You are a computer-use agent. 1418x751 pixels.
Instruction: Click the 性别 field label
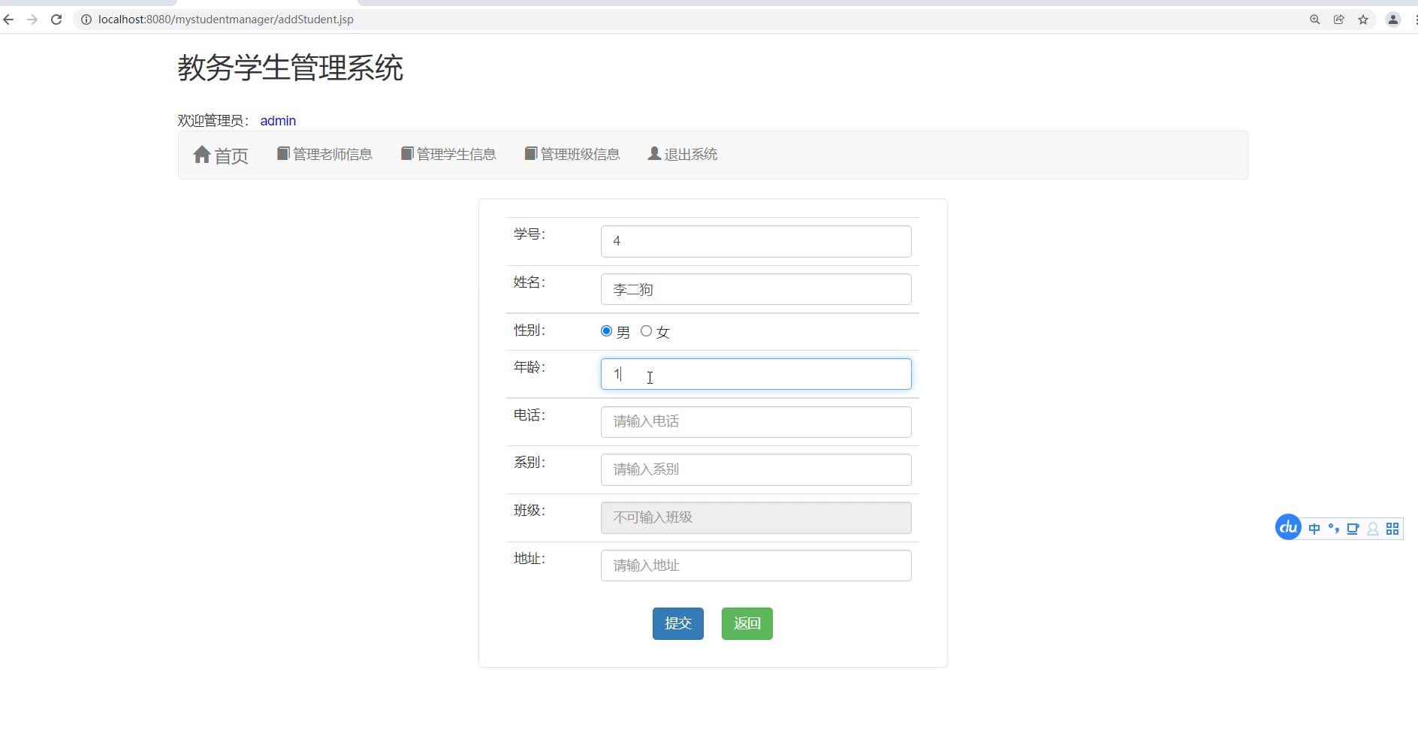pyautogui.click(x=529, y=330)
